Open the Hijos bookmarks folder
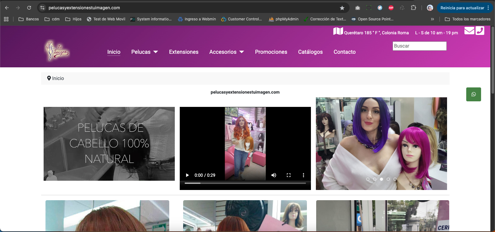Image resolution: width=495 pixels, height=232 pixels. (x=73, y=19)
